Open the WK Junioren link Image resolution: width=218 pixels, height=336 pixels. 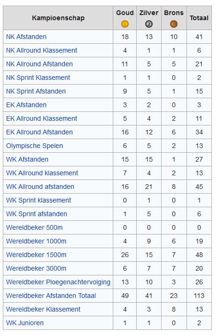click(x=25, y=323)
